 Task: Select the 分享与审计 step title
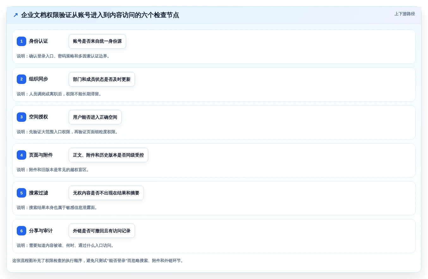click(x=41, y=231)
